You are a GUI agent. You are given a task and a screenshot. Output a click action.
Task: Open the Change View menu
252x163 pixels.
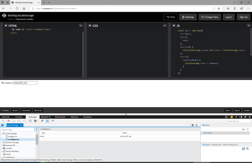(x=209, y=17)
